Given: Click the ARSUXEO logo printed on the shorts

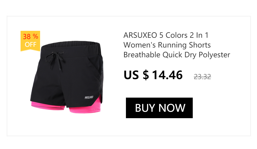Looking at the screenshot, I should (89, 97).
